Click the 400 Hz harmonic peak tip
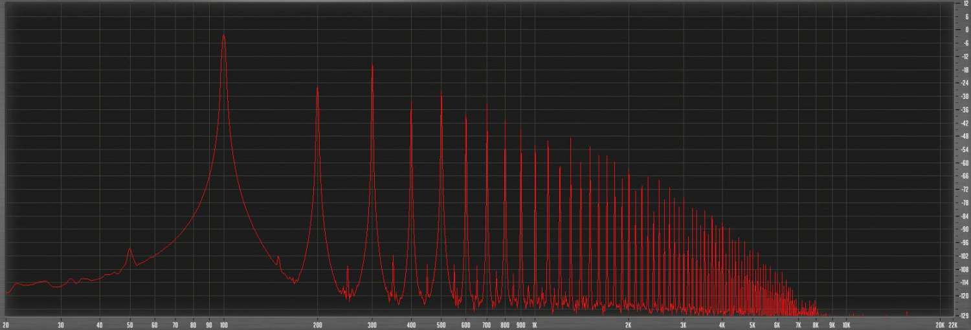 click(x=411, y=104)
